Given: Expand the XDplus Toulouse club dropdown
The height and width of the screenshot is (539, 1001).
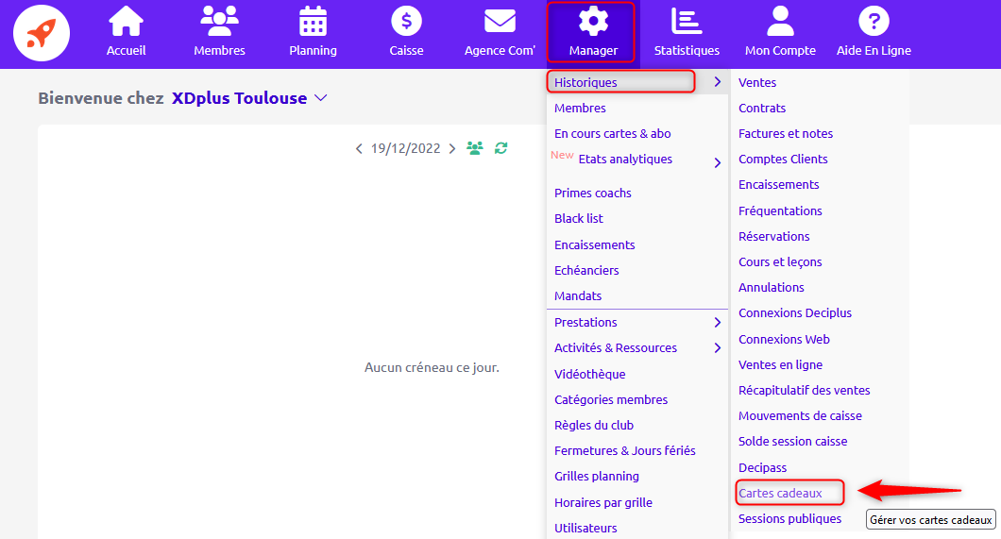Looking at the screenshot, I should pyautogui.click(x=321, y=97).
